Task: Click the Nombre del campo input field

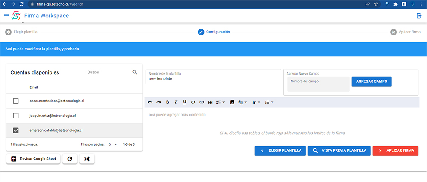Action: click(318, 84)
